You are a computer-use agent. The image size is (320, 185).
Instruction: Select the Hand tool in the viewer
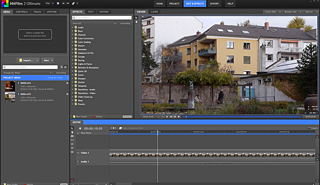click(x=137, y=22)
